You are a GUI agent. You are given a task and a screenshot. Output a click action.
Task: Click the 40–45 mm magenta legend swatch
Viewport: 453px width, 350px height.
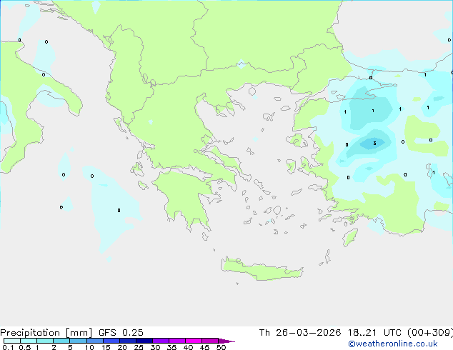(194, 341)
